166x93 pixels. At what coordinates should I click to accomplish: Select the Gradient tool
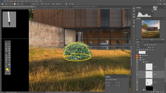point(6,57)
